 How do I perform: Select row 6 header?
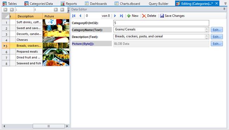click(6, 52)
